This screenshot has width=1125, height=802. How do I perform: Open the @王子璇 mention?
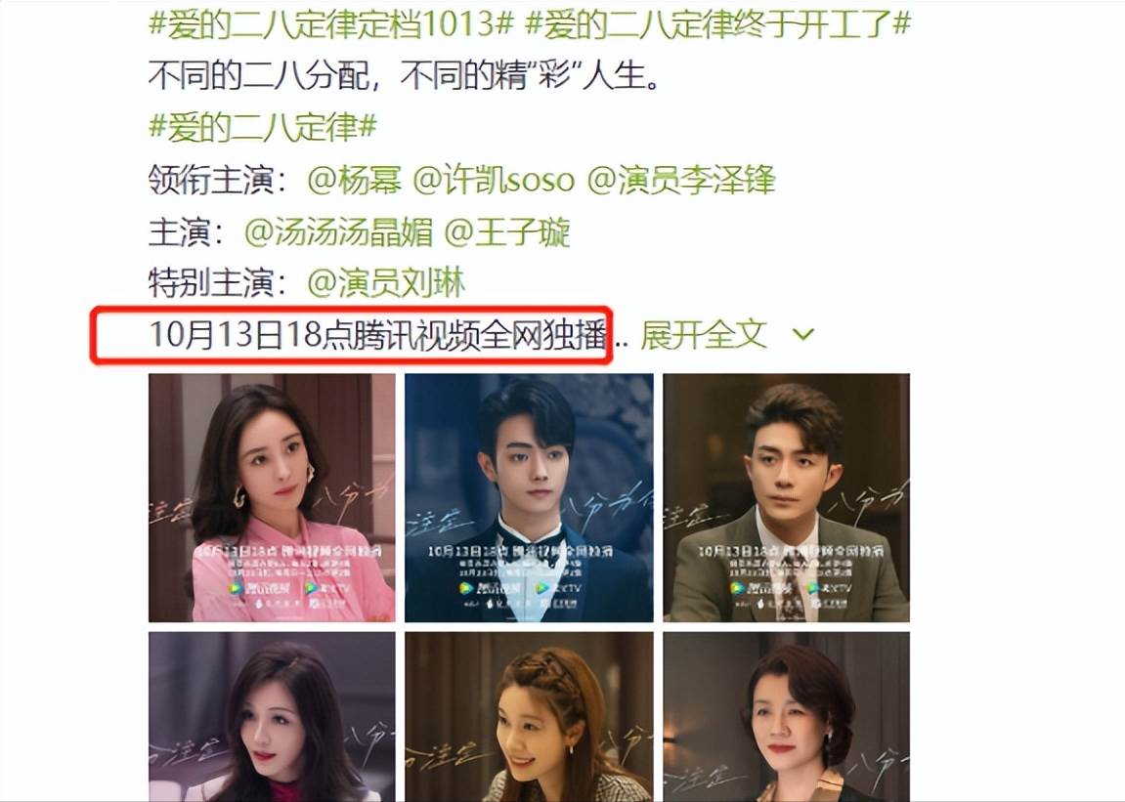click(x=507, y=232)
